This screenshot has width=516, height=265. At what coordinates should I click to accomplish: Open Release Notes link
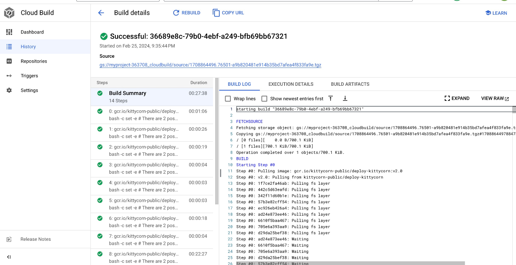click(45, 239)
